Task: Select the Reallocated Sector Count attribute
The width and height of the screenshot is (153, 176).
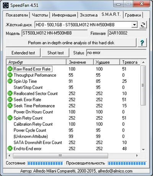Action: (x=36, y=94)
